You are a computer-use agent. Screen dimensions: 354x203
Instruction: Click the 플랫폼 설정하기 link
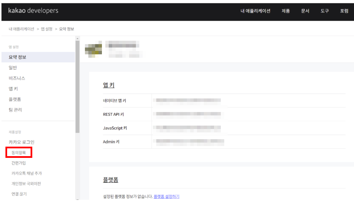(166, 197)
